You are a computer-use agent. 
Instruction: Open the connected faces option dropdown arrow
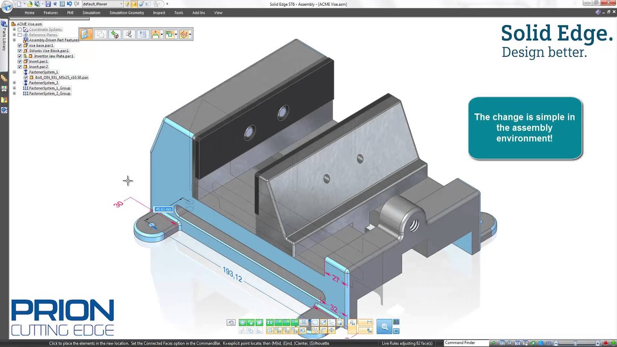pyautogui.click(x=161, y=34)
